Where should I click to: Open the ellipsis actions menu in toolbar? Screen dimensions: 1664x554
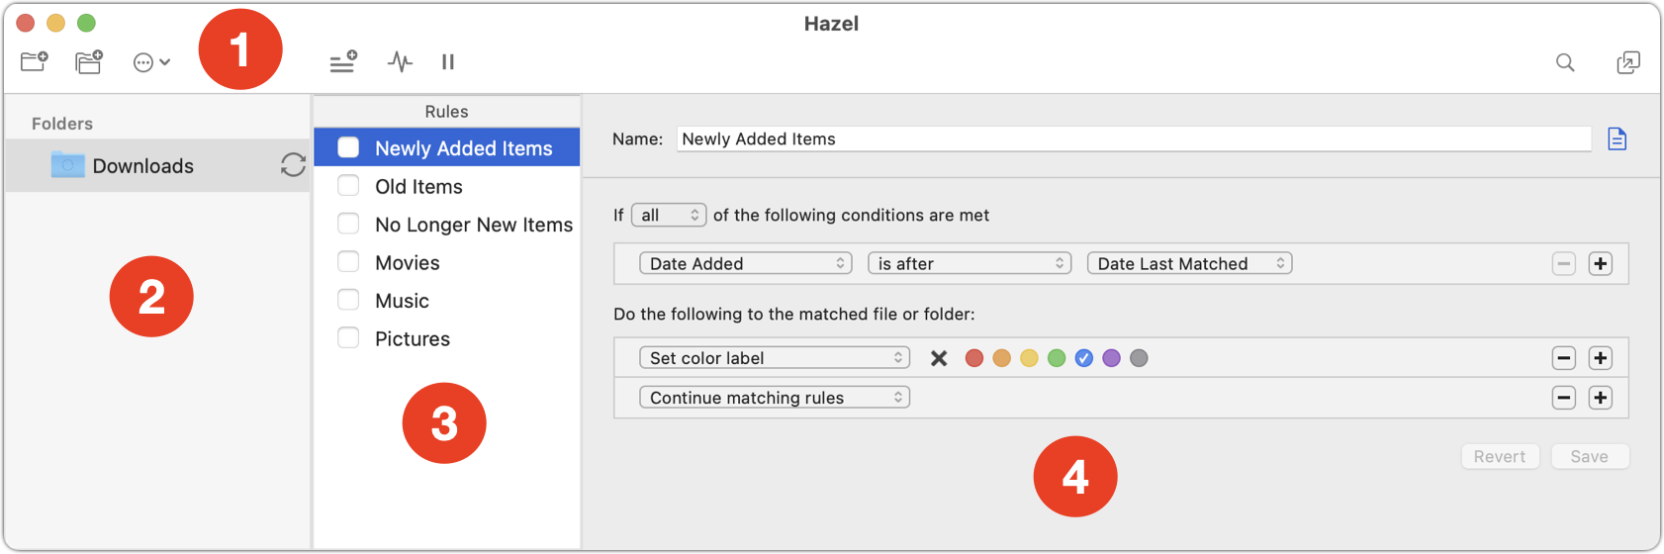point(151,62)
